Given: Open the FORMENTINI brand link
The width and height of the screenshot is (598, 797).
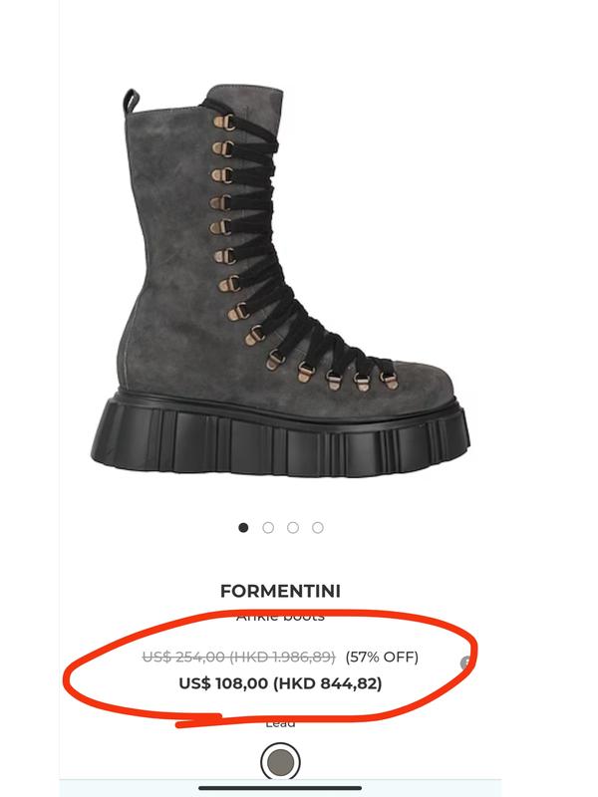Looking at the screenshot, I should (x=280, y=591).
